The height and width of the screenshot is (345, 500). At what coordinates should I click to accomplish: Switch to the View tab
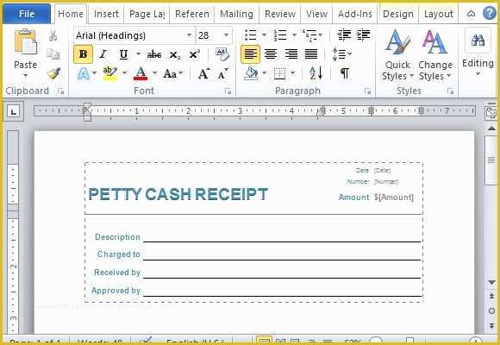316,14
